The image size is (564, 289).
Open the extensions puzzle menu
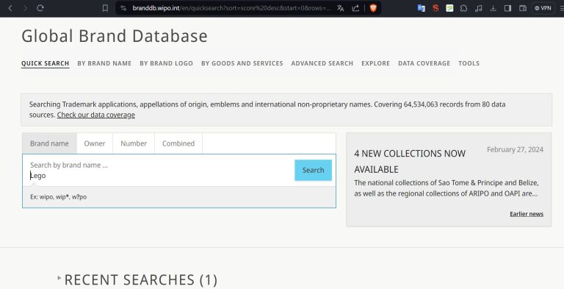coord(463,8)
